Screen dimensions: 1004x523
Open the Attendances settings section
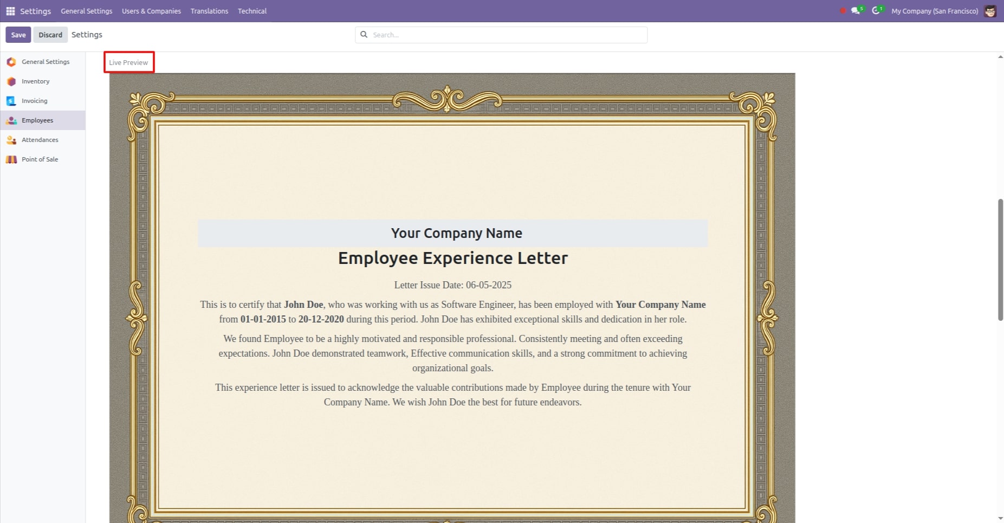pos(40,139)
